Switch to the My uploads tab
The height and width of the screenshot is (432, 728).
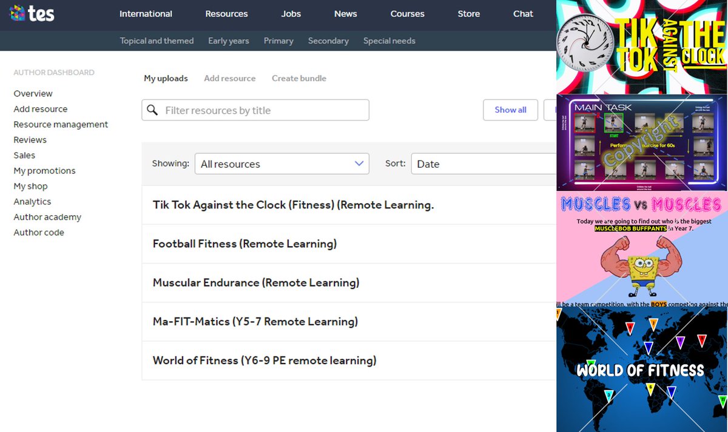[166, 78]
